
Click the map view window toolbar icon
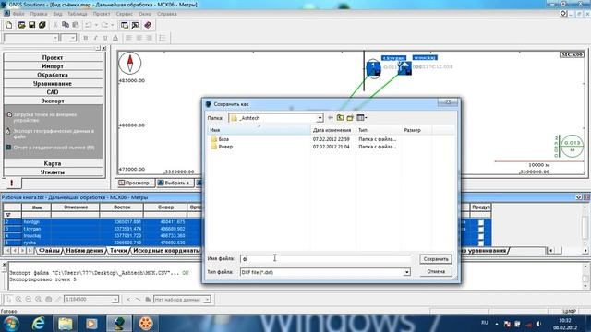coord(135,25)
